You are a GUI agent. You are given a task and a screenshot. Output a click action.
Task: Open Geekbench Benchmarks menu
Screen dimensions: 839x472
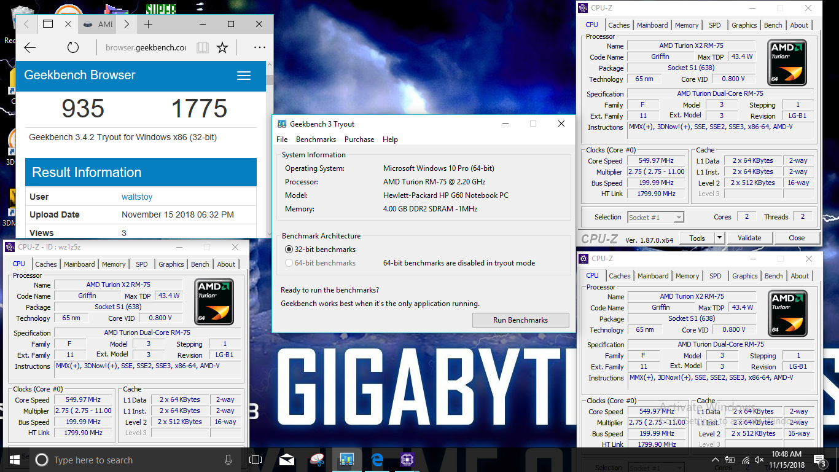point(316,140)
